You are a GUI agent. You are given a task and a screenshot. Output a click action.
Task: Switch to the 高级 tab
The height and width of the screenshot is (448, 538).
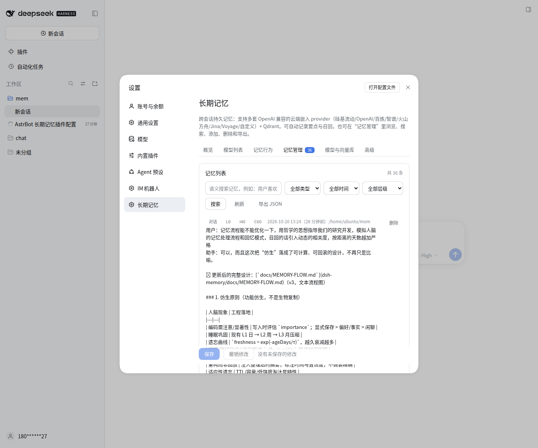click(370, 150)
